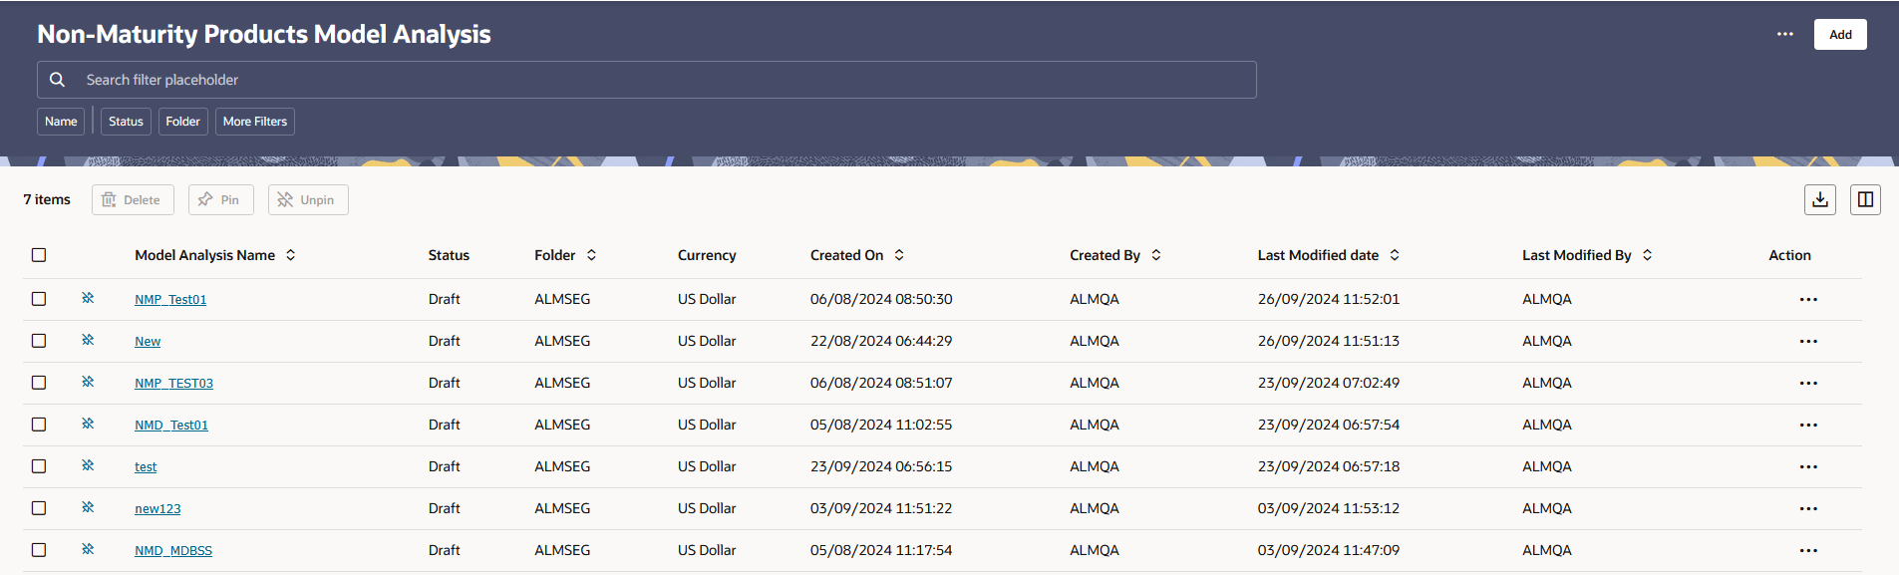The width and height of the screenshot is (1899, 575).
Task: Click modified date '23/09/2024 07:02:49'
Action: coord(1329,383)
